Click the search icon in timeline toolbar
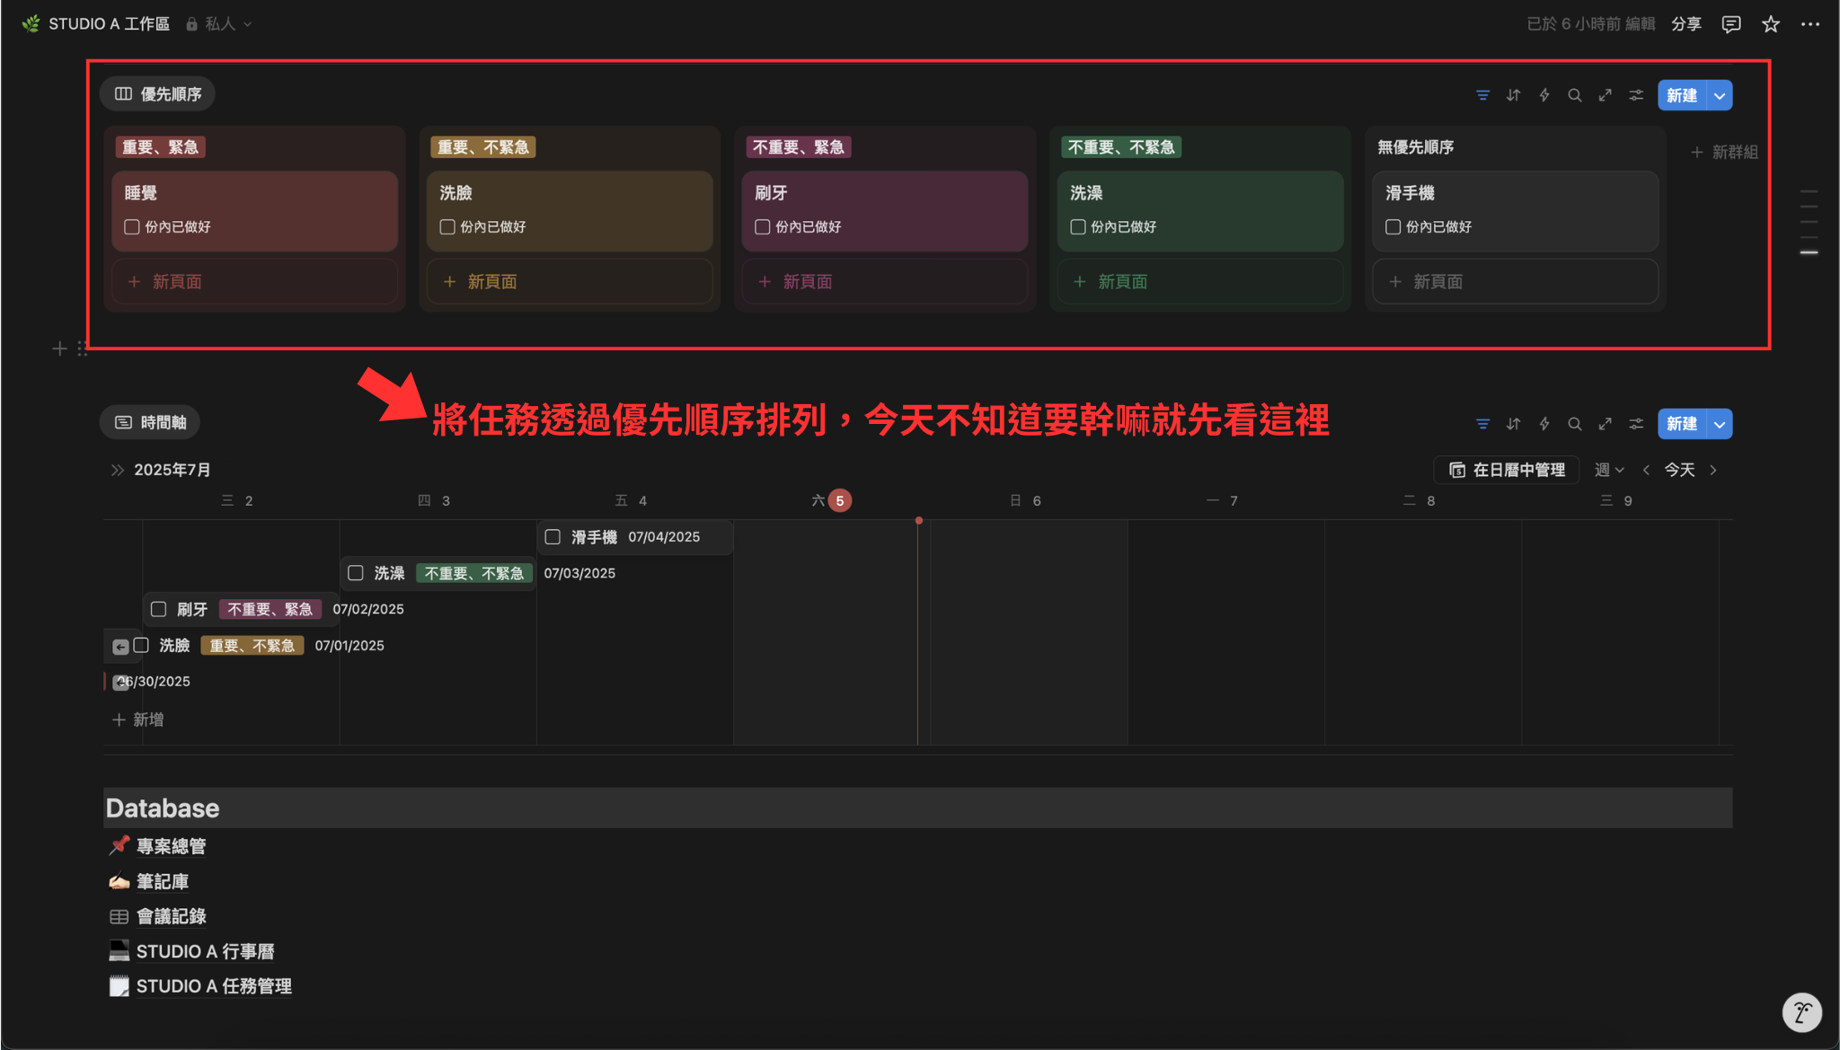 [1574, 424]
